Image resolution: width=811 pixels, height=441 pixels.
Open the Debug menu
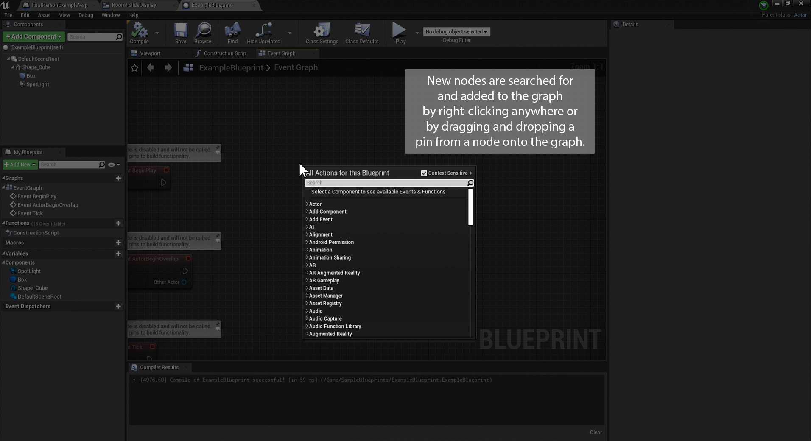pyautogui.click(x=86, y=15)
